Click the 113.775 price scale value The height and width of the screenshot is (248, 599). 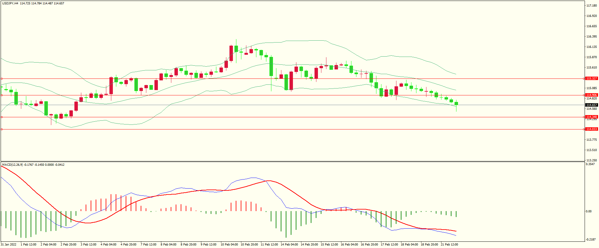(591, 140)
